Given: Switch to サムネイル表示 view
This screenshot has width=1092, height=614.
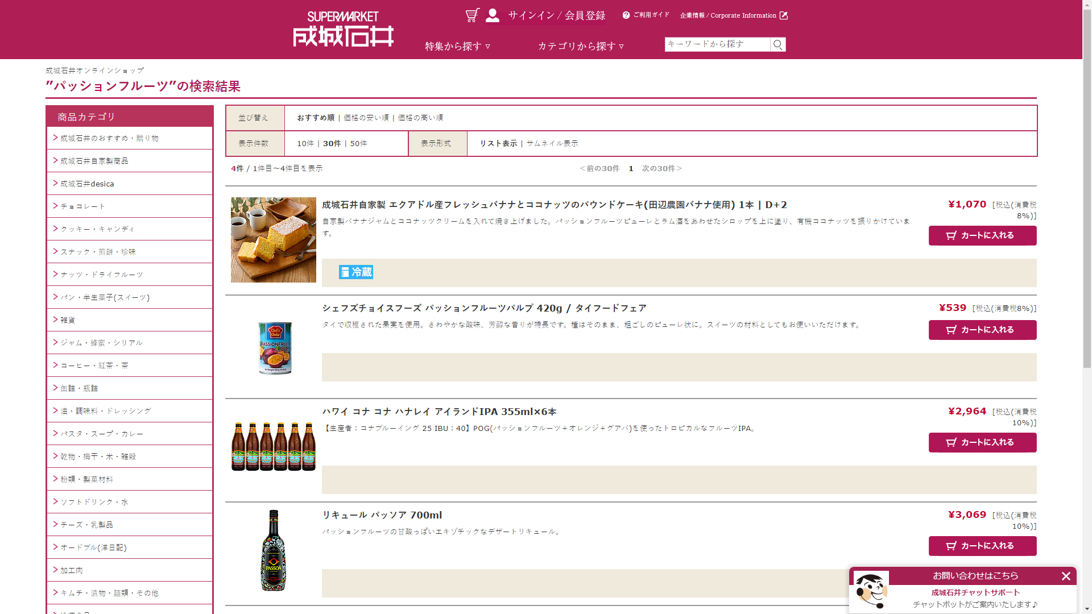Looking at the screenshot, I should 552,143.
